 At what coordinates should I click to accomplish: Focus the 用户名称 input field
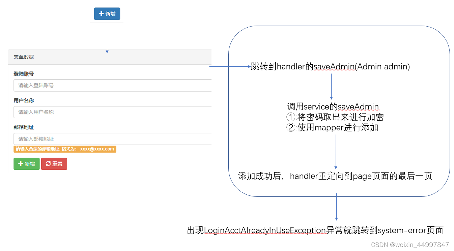point(113,112)
